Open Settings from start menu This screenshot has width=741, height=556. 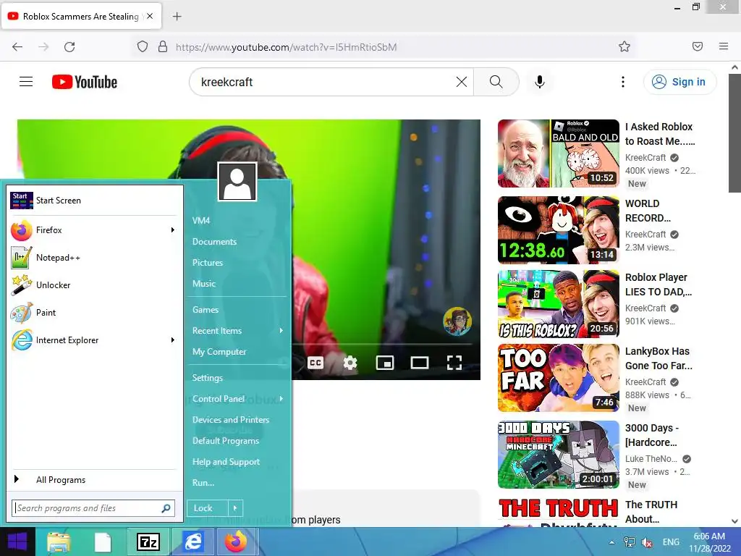point(208,378)
